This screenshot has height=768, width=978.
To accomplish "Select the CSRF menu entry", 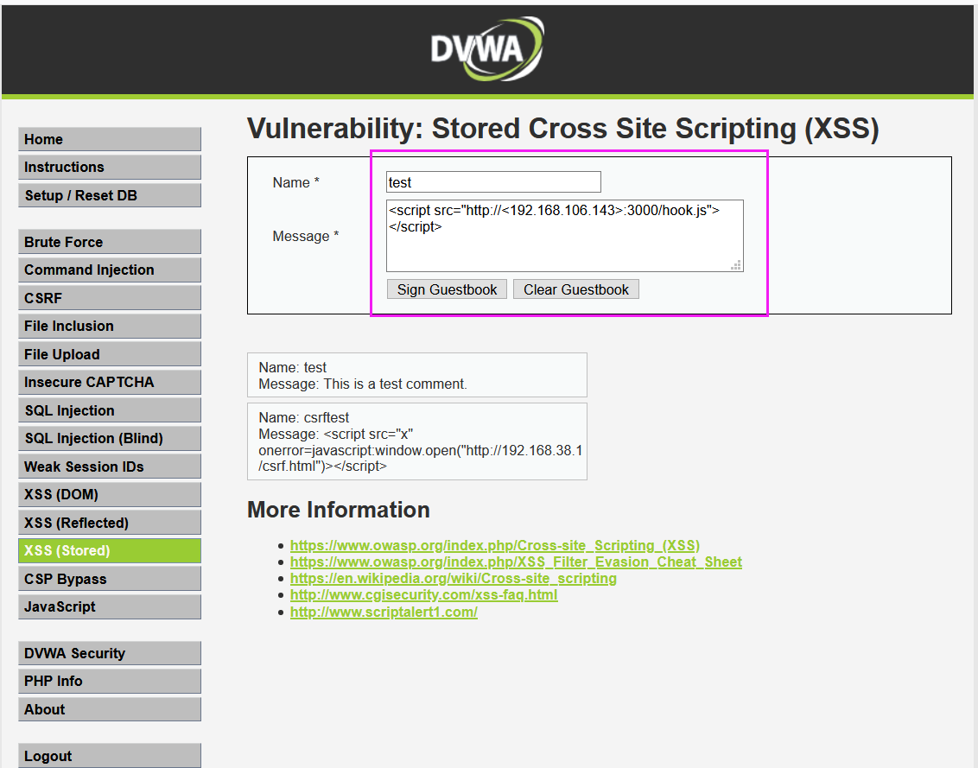I will click(x=110, y=298).
